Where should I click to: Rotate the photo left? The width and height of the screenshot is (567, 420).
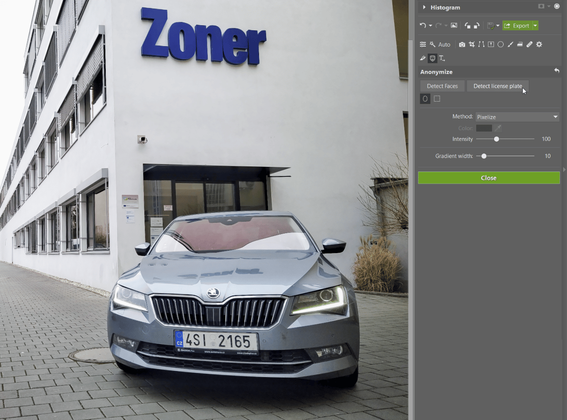(x=468, y=26)
